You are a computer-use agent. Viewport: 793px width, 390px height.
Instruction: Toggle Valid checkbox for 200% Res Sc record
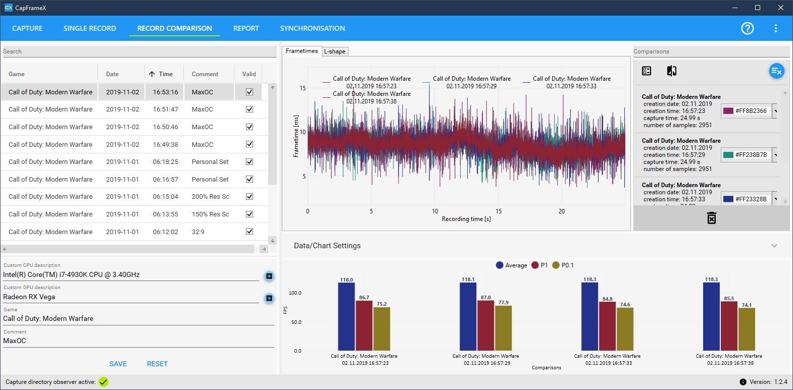pos(250,196)
